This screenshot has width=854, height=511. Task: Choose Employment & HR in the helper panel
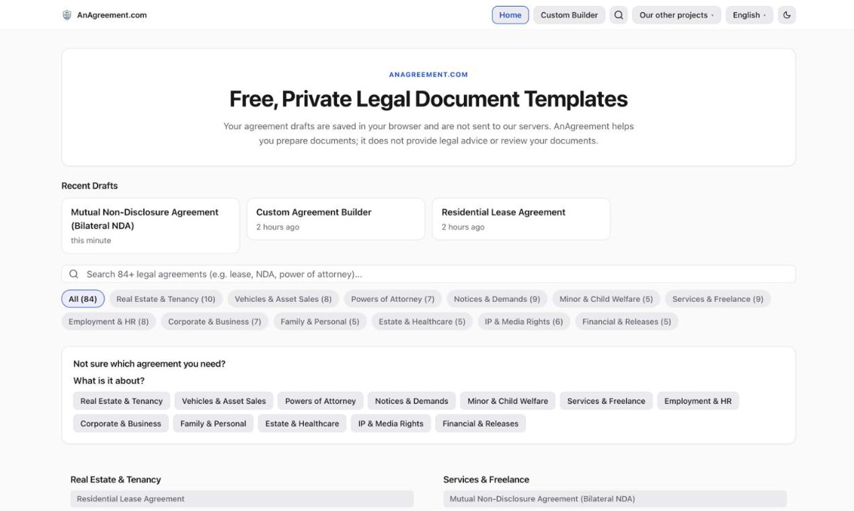698,401
